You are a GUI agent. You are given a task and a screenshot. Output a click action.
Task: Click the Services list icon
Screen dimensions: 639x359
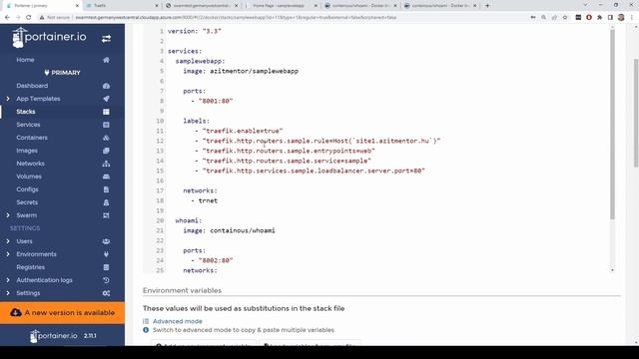pyautogui.click(x=106, y=125)
